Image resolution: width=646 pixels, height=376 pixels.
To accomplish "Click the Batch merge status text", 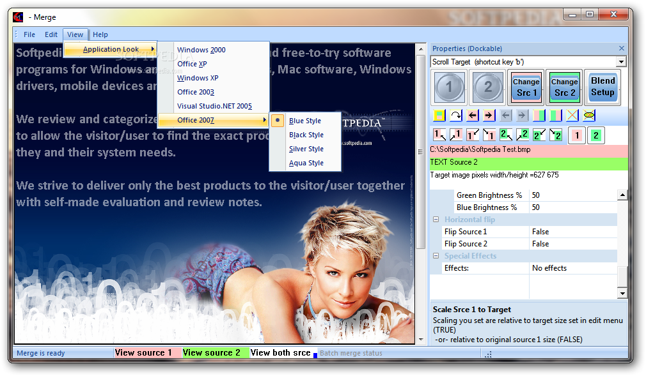I will [351, 353].
